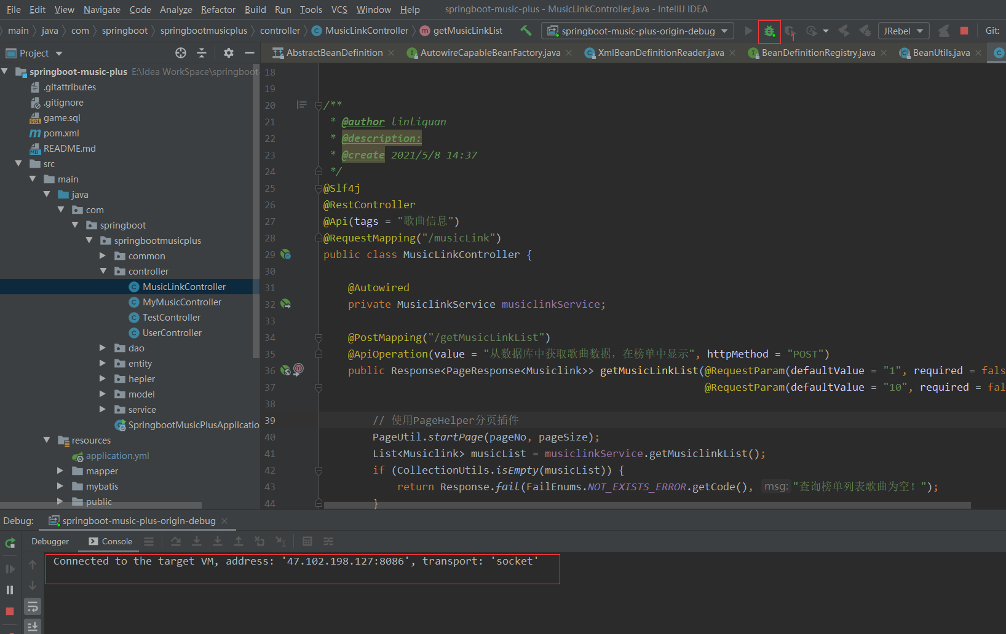
Task: Click the gutter run icon at line 29
Action: pos(285,254)
